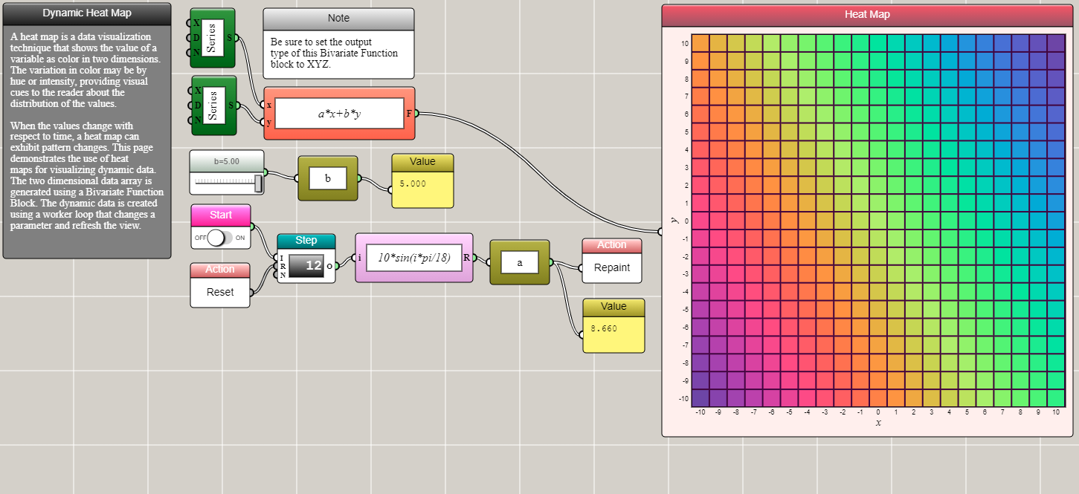Click the Step block header
The width and height of the screenshot is (1079, 494).
click(x=306, y=241)
